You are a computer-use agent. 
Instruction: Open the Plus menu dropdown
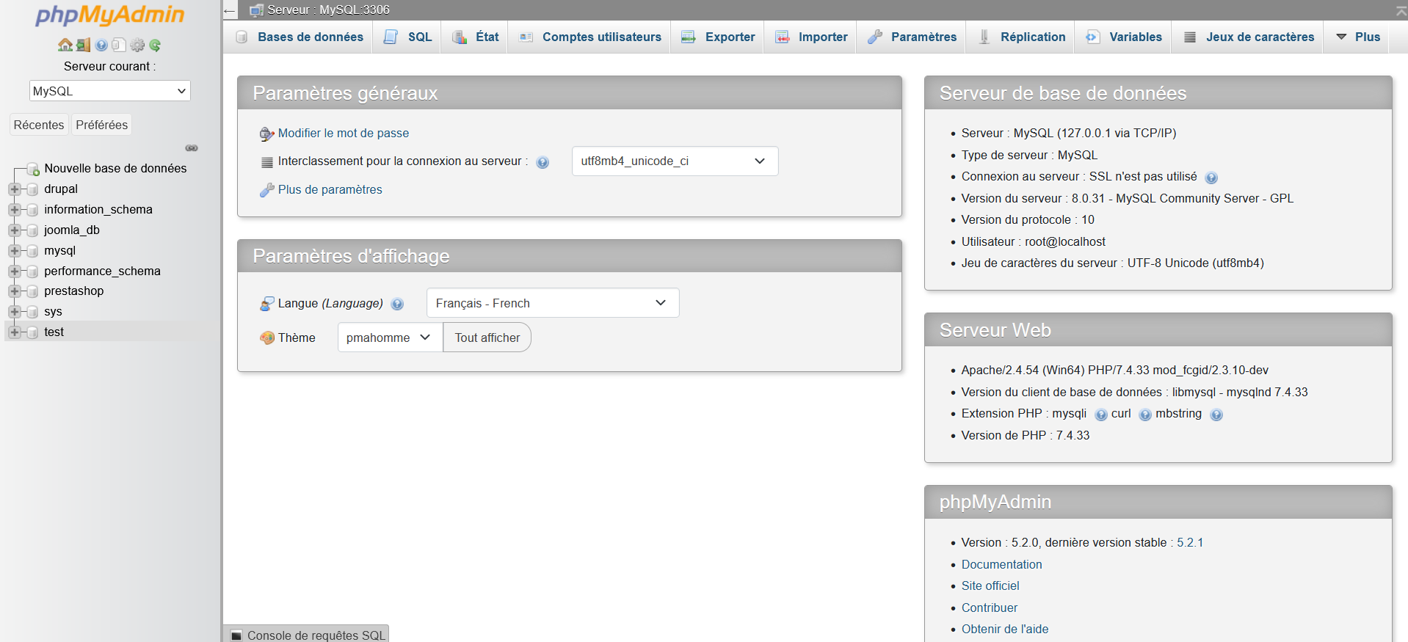(x=1357, y=37)
